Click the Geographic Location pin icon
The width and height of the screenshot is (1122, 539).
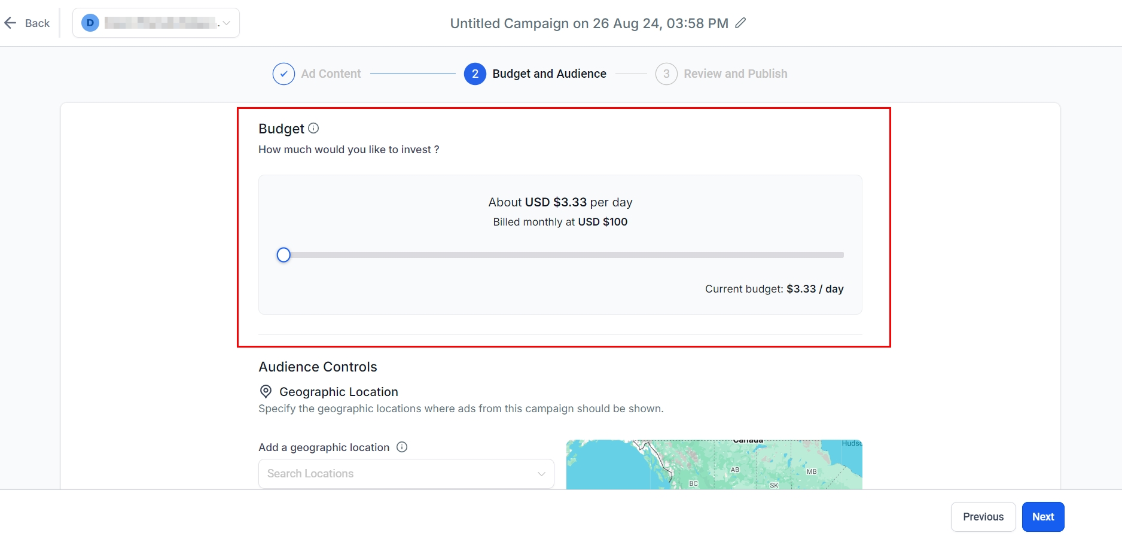[x=266, y=392]
